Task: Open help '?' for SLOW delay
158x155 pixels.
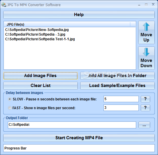Action: click(145, 99)
